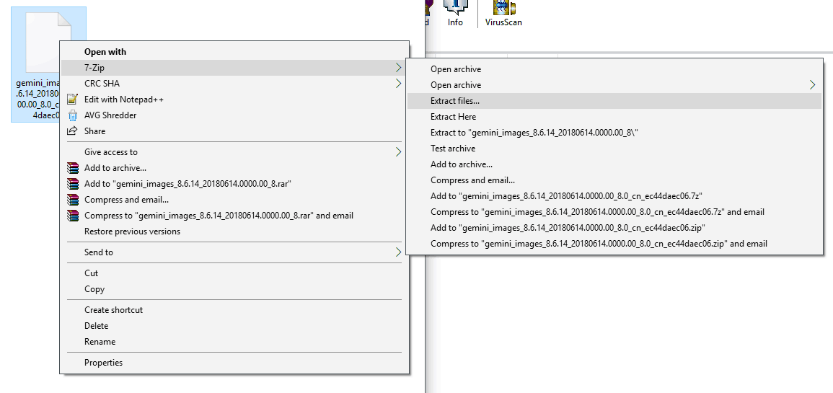Select Add to ec44daec06.7z entry
Viewport: 833px width, 393px height.
[x=614, y=196]
